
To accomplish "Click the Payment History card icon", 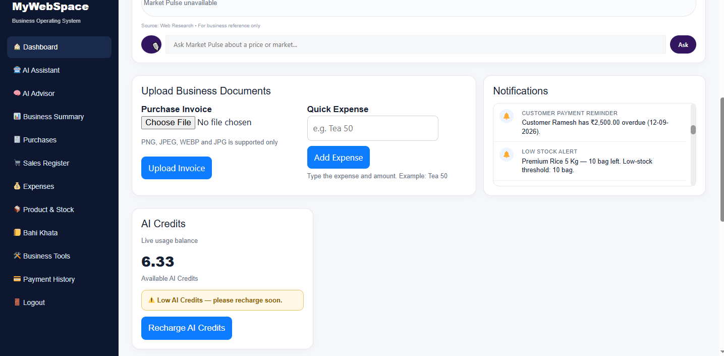I will pyautogui.click(x=17, y=279).
